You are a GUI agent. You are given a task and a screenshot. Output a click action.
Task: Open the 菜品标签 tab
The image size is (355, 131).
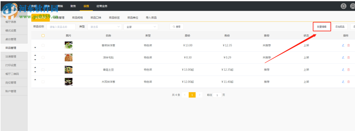[114, 18]
